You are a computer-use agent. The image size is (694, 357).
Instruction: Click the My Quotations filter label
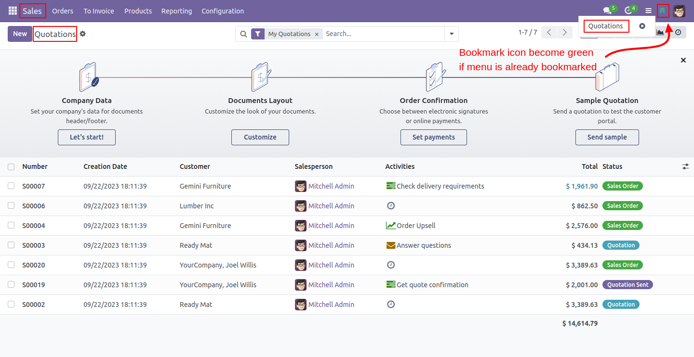pos(289,34)
